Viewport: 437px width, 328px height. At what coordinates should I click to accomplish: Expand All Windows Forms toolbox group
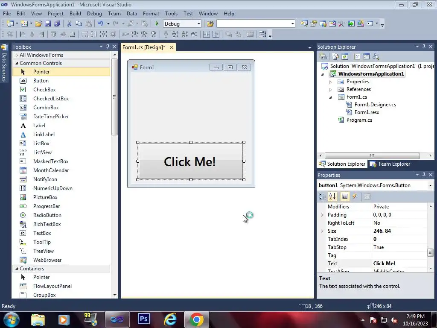click(17, 55)
